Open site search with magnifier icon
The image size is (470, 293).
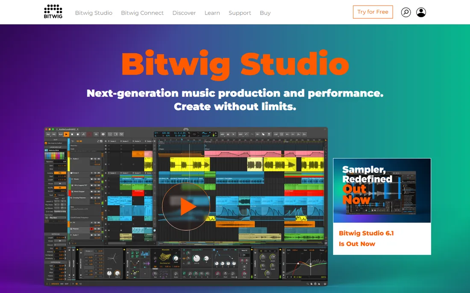[406, 12]
